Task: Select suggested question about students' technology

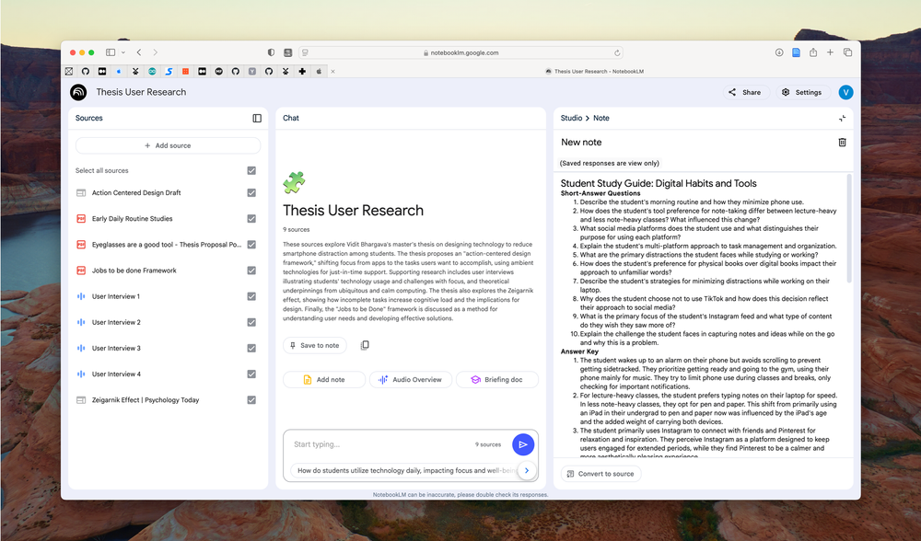Action: click(x=404, y=470)
